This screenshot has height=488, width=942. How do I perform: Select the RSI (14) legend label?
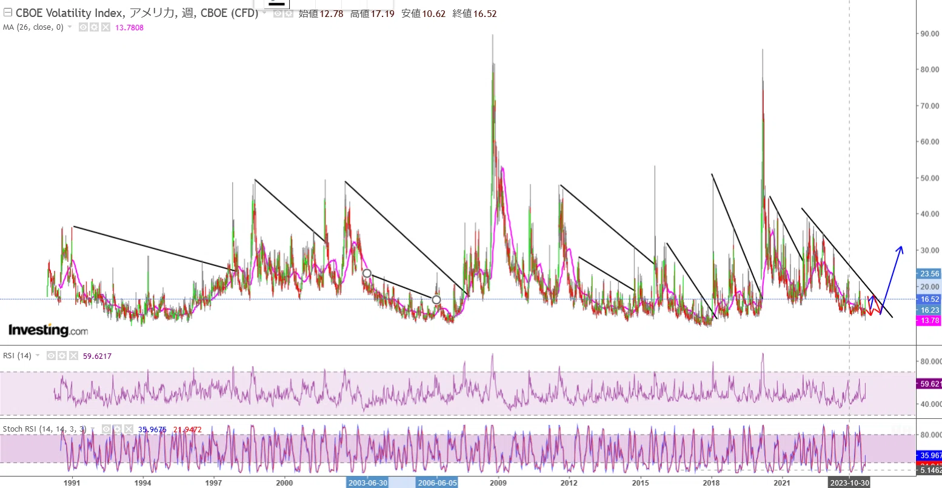(x=17, y=356)
